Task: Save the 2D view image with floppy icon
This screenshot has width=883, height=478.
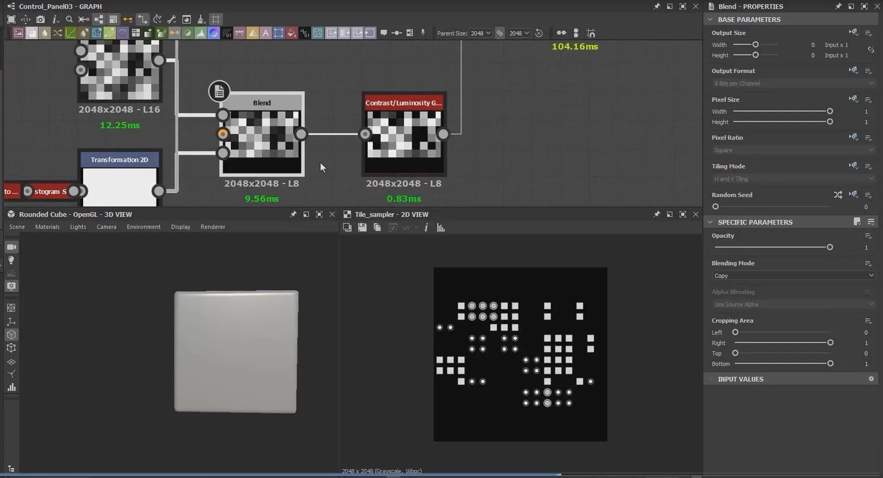Action: (362, 227)
